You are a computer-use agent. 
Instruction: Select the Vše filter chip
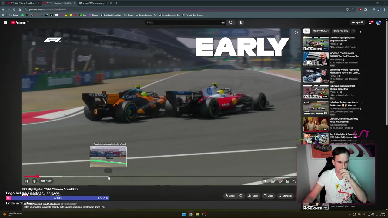[x=307, y=31]
